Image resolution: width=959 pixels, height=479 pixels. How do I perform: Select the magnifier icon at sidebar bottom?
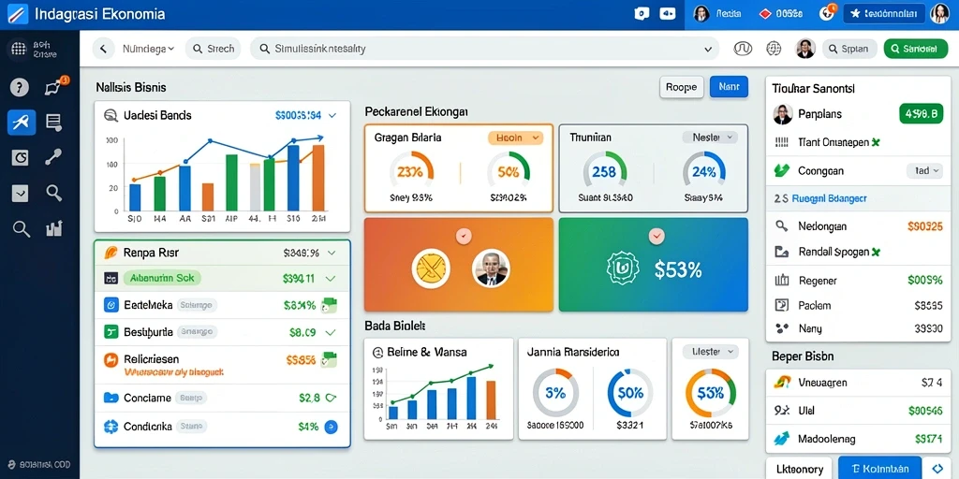[x=22, y=230]
